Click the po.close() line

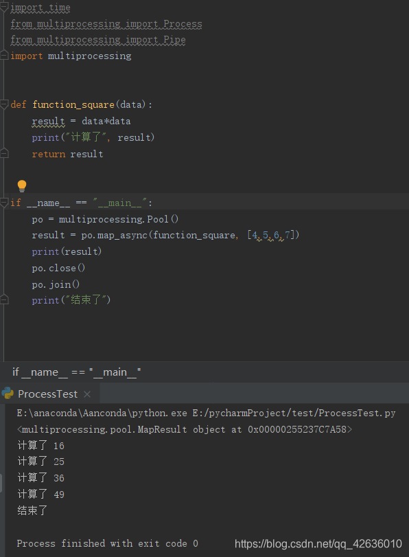coord(58,269)
